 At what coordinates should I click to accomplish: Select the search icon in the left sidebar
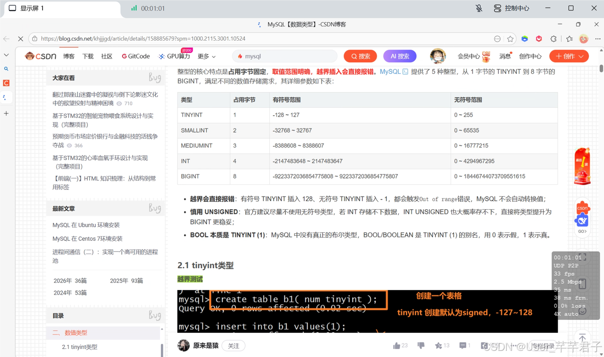pos(6,68)
